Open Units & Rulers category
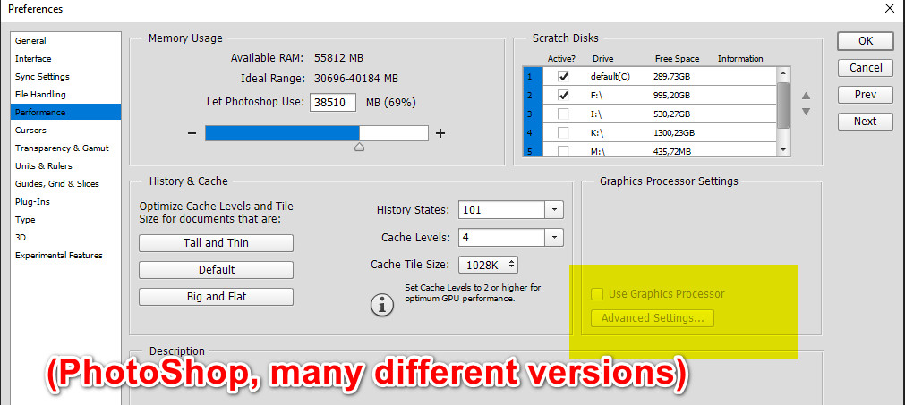 pos(43,166)
